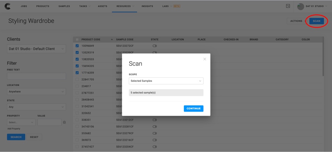Click the Add Property link

click(14, 129)
